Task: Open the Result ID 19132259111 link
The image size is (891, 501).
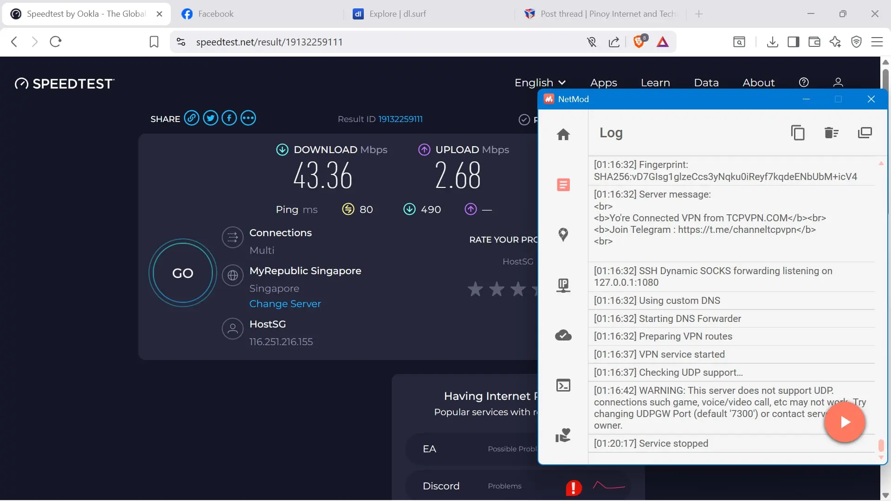Action: pyautogui.click(x=400, y=119)
